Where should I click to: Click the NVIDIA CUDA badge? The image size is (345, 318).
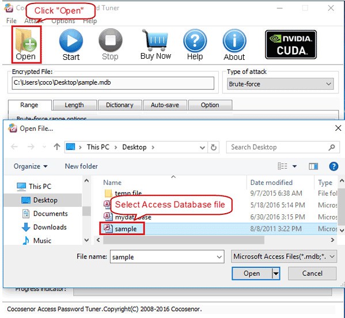pyautogui.click(x=291, y=45)
